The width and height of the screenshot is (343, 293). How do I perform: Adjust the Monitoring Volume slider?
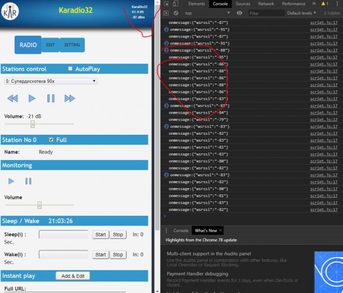point(40,205)
